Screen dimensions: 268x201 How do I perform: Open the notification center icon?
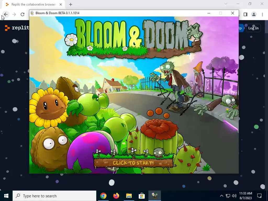click(259, 196)
